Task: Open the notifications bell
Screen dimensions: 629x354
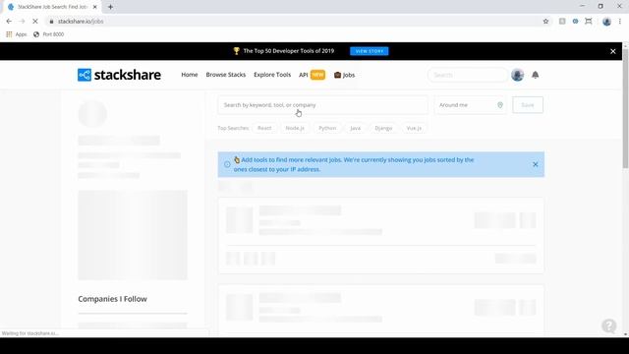Action: (535, 75)
